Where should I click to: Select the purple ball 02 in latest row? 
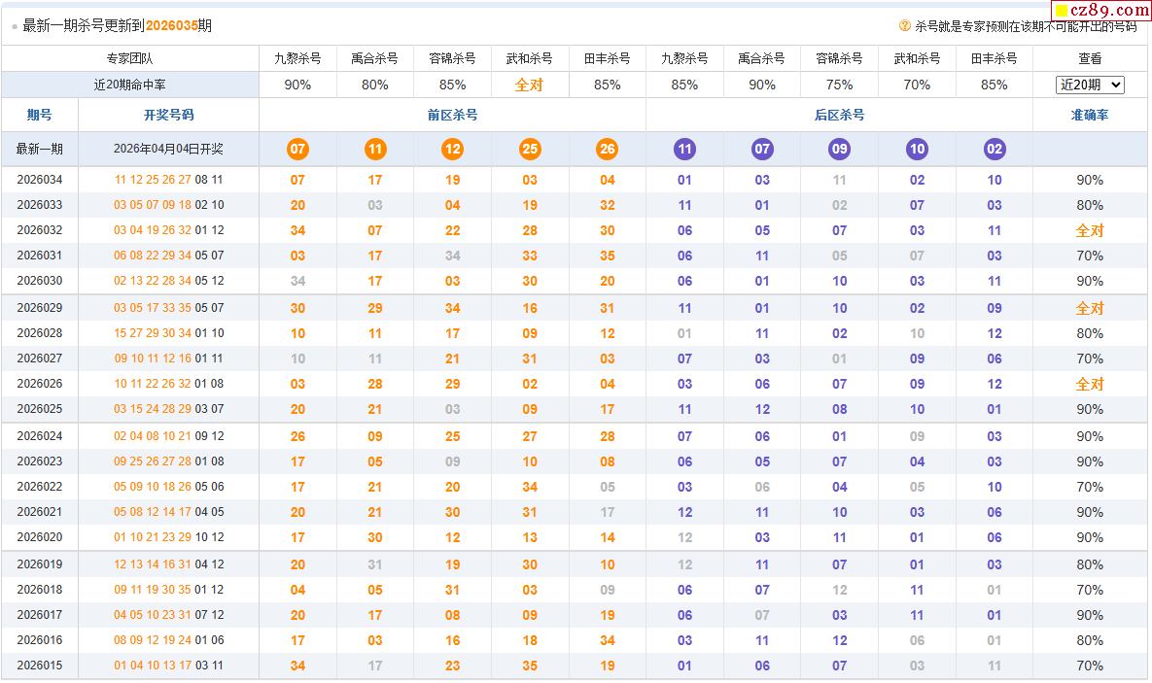[x=994, y=150]
